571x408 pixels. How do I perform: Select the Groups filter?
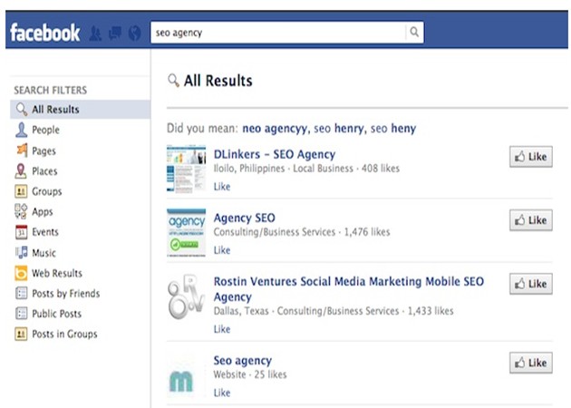[46, 191]
